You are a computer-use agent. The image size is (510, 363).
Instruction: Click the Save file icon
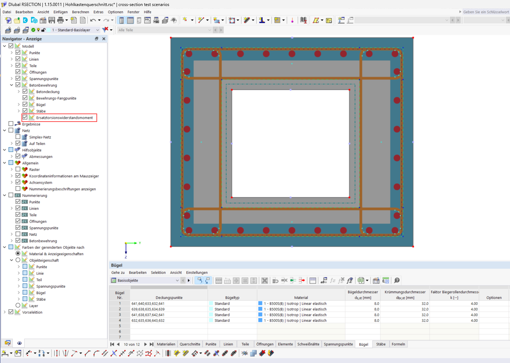tap(52, 20)
